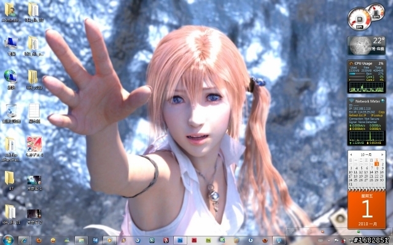This screenshot has width=393, height=245.
Task: Click the CPU Usage gadget title
Action: point(363,63)
